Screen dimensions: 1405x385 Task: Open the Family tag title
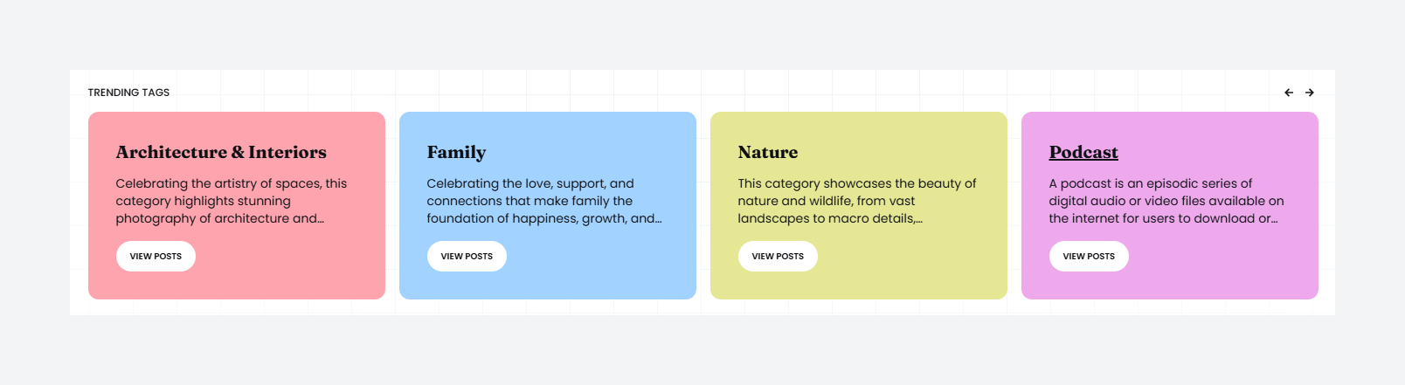coord(456,152)
